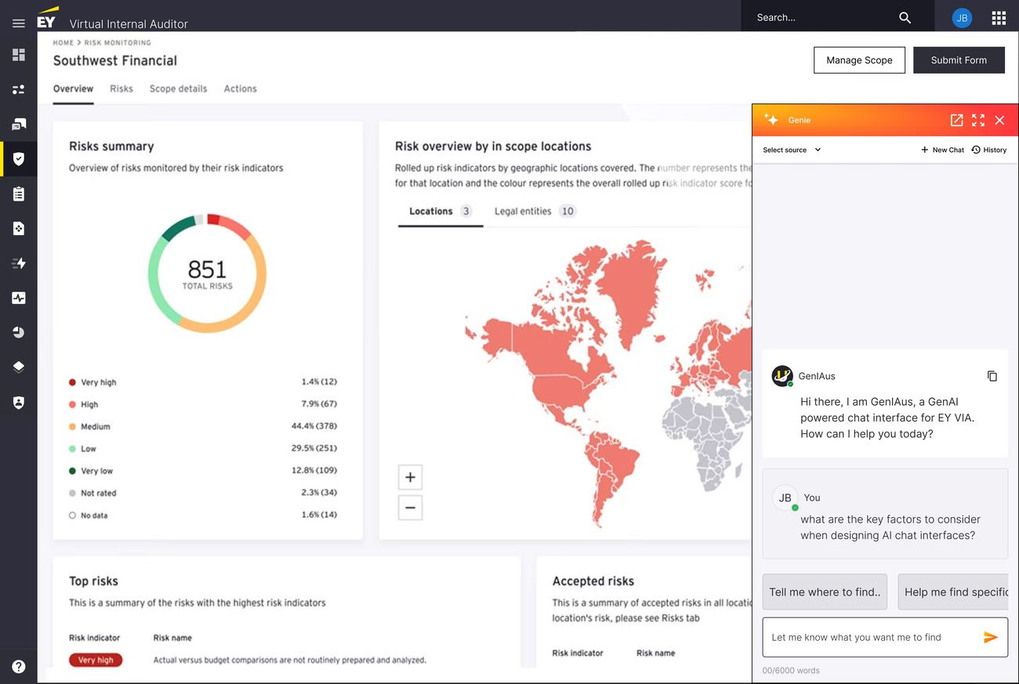Viewport: 1019px width, 684px height.
Task: Open the workflow nodes sidebar icon
Action: tap(19, 90)
